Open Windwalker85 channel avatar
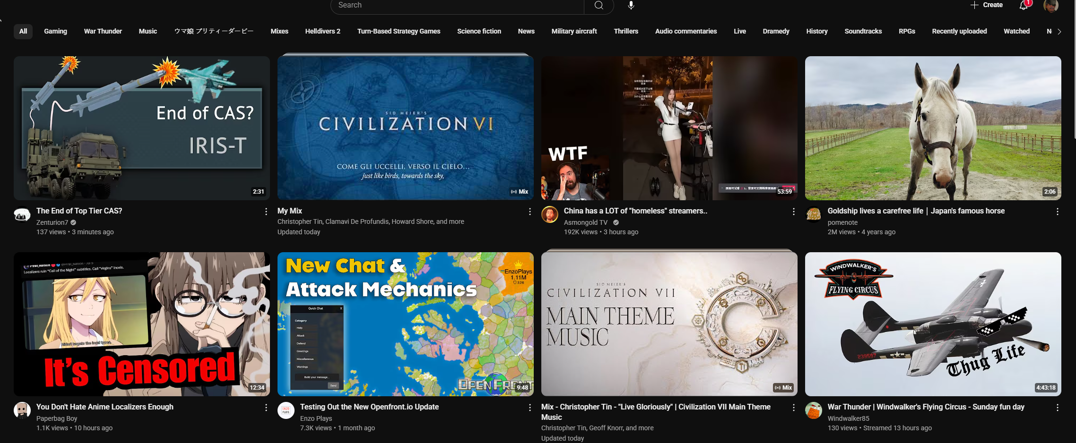 click(x=814, y=411)
